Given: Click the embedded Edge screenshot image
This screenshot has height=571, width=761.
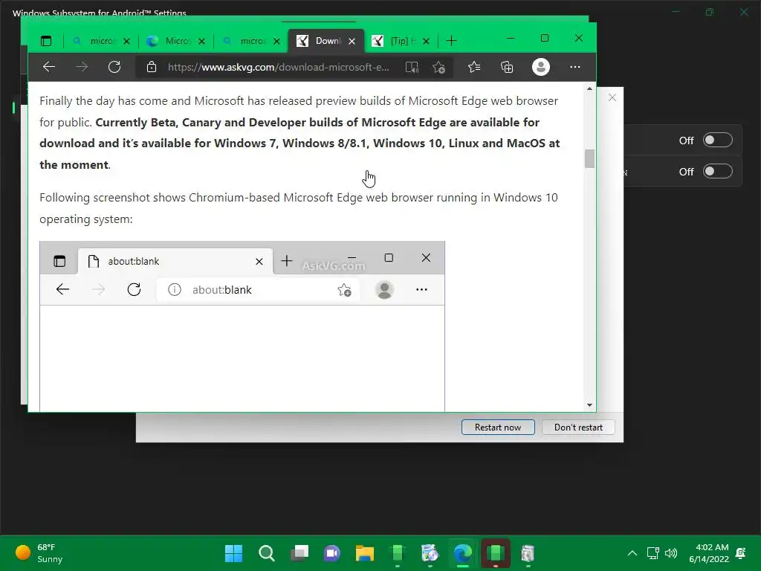Looking at the screenshot, I should (x=242, y=326).
